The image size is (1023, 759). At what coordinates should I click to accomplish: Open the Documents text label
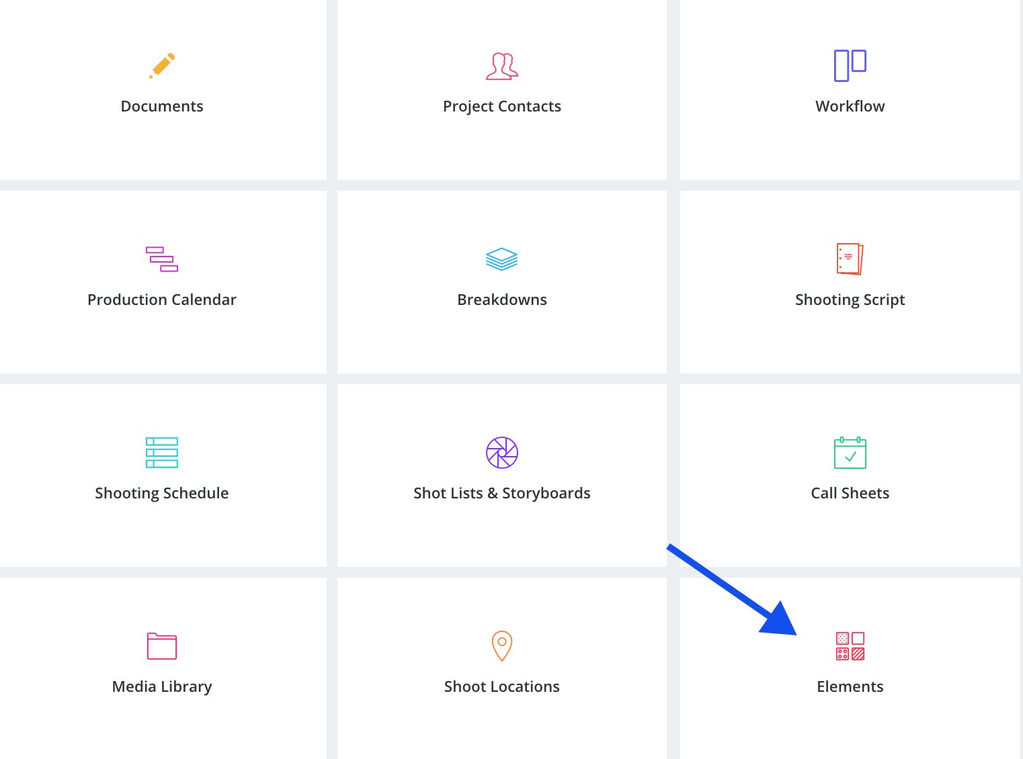162,106
